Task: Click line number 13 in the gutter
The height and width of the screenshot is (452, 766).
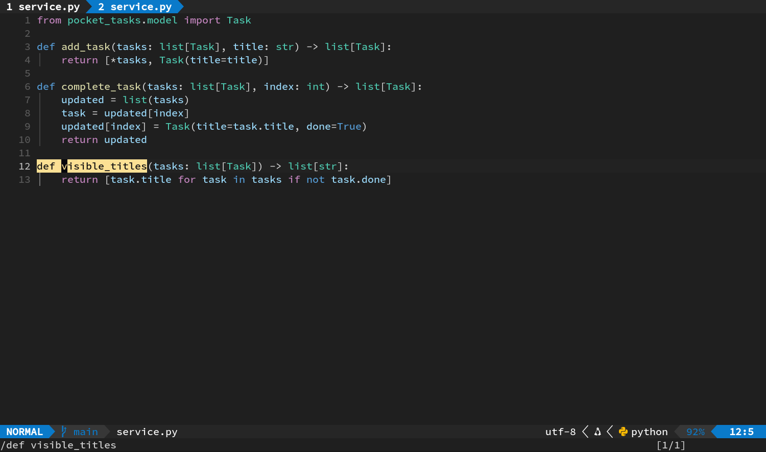Action: click(x=25, y=179)
